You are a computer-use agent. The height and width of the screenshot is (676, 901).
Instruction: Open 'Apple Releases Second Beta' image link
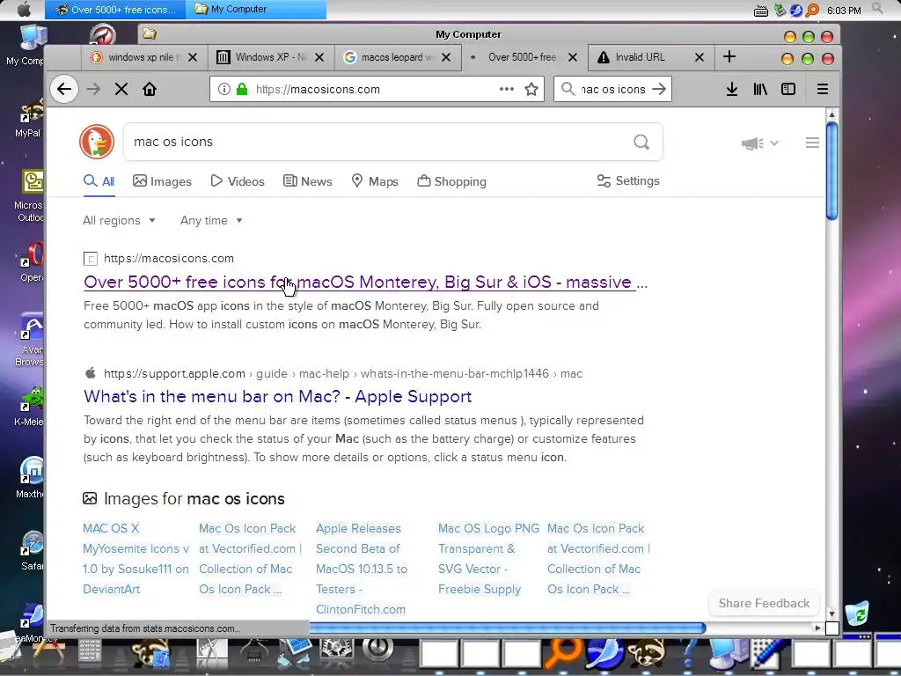pyautogui.click(x=362, y=569)
